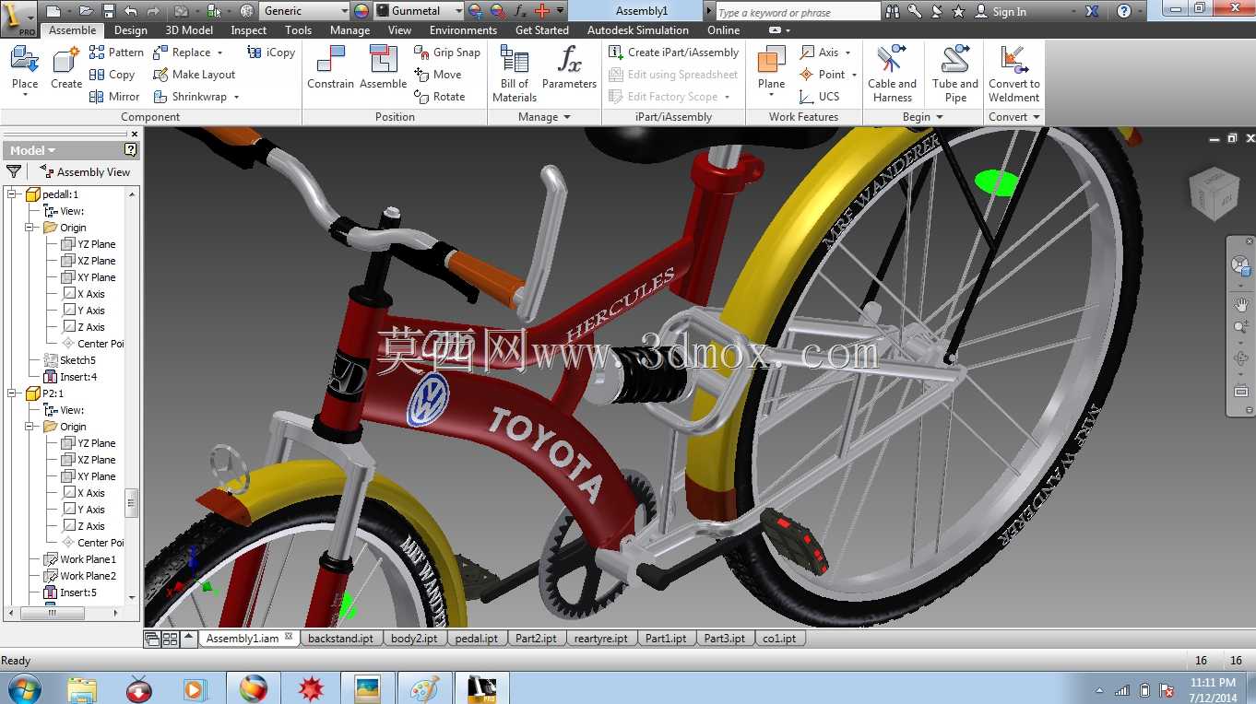This screenshot has width=1256, height=704.
Task: Click the Model browser vertical scrollbar thumb
Action: click(132, 501)
